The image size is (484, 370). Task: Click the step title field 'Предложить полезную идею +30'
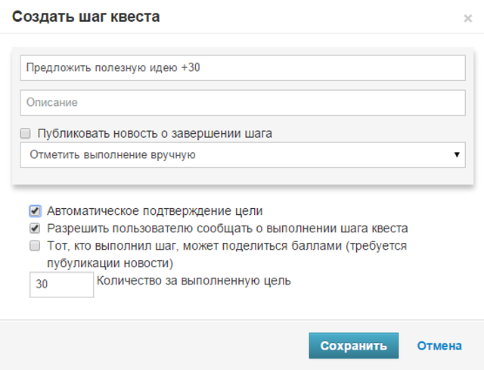[x=243, y=68]
